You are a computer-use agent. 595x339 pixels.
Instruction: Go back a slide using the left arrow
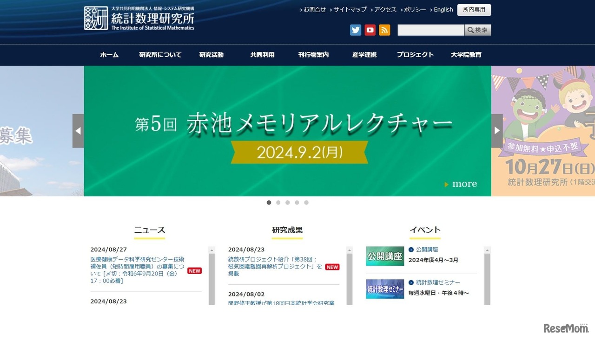coord(79,130)
